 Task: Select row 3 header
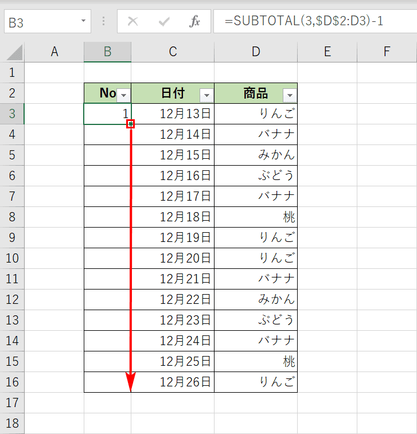(12, 114)
